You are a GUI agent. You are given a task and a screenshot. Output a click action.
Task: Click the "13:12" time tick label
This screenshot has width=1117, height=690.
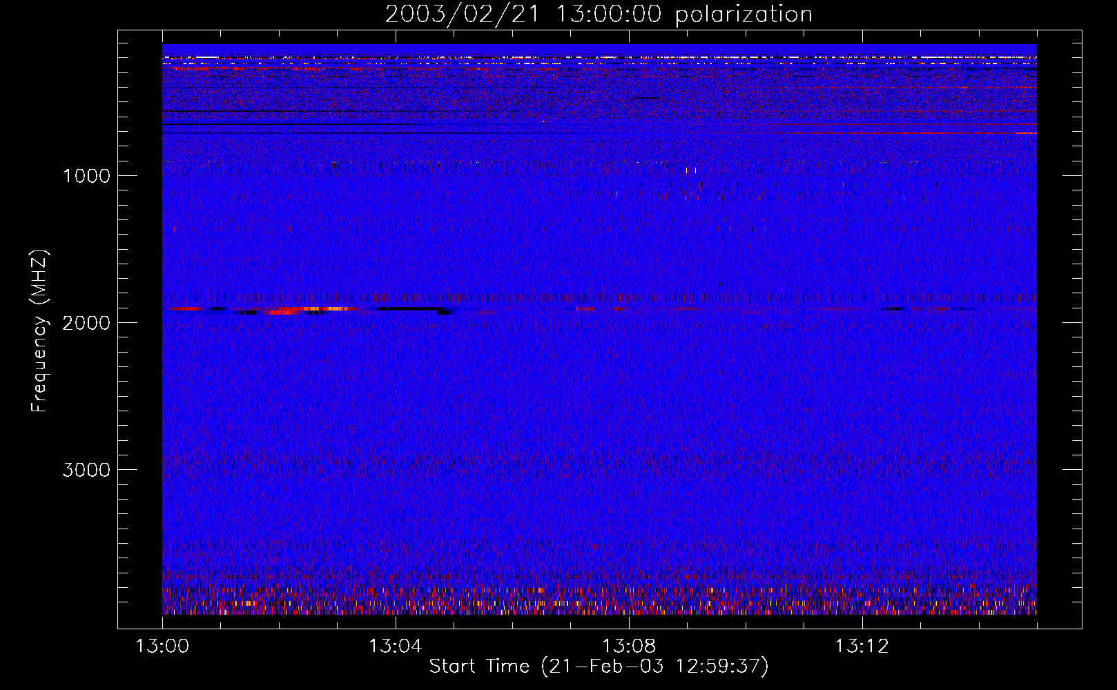[x=862, y=647]
